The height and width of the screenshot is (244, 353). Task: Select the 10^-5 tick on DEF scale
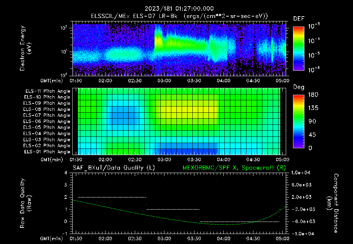pos(314,55)
